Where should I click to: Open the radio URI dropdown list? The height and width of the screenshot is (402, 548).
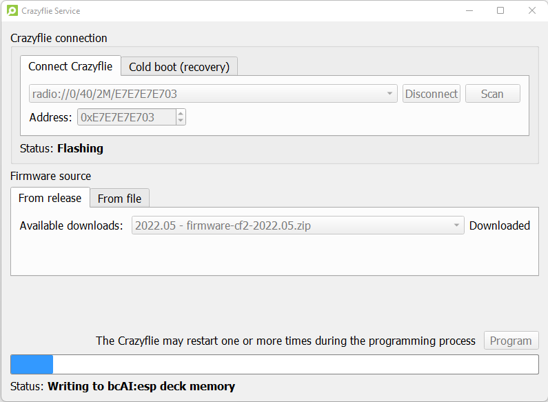[389, 94]
